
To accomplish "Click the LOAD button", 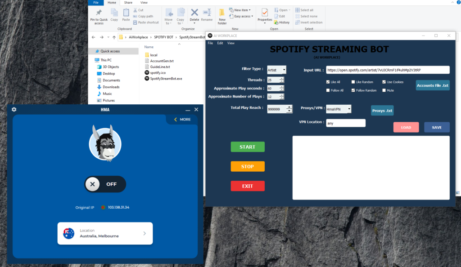I will coord(406,127).
